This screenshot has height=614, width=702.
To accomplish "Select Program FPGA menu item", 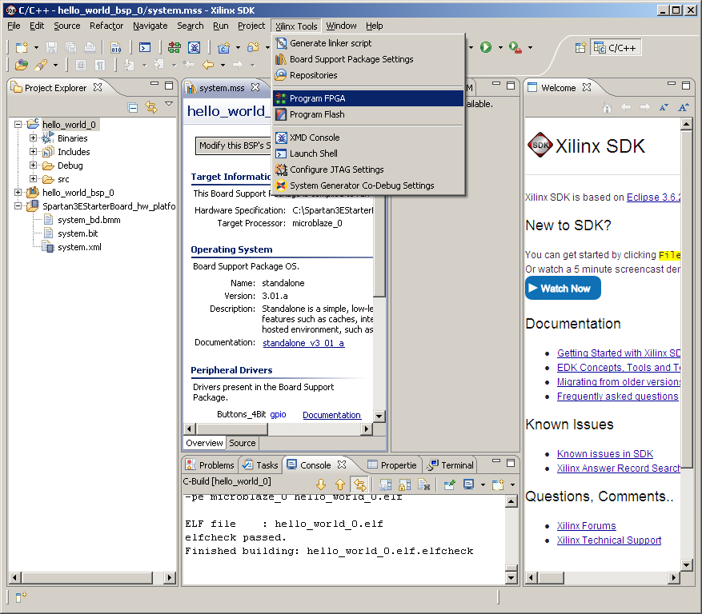I will pyautogui.click(x=368, y=98).
